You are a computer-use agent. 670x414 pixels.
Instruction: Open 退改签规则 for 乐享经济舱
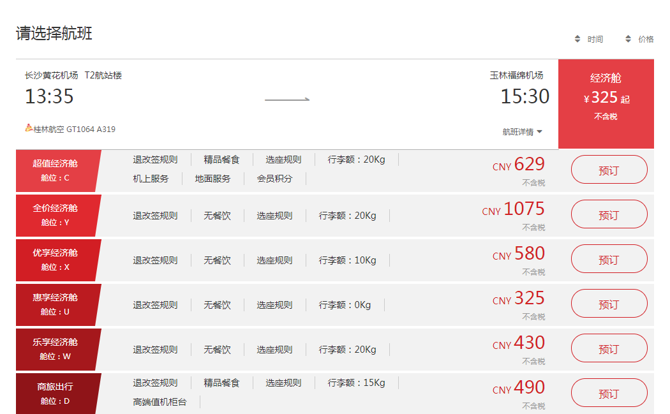coord(155,350)
